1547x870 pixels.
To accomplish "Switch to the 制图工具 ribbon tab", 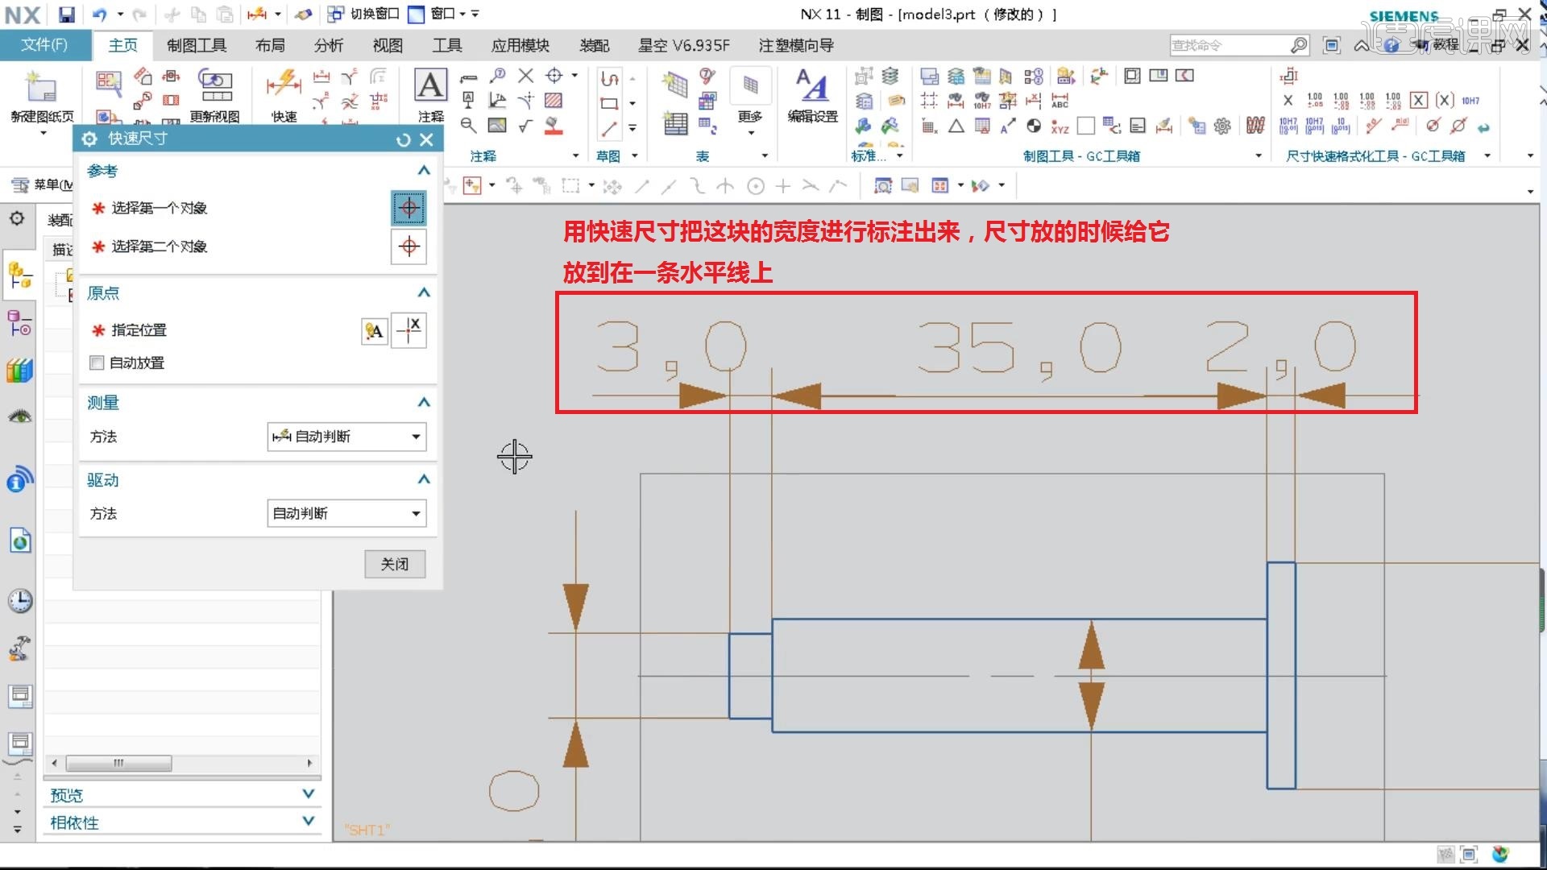I will point(196,46).
